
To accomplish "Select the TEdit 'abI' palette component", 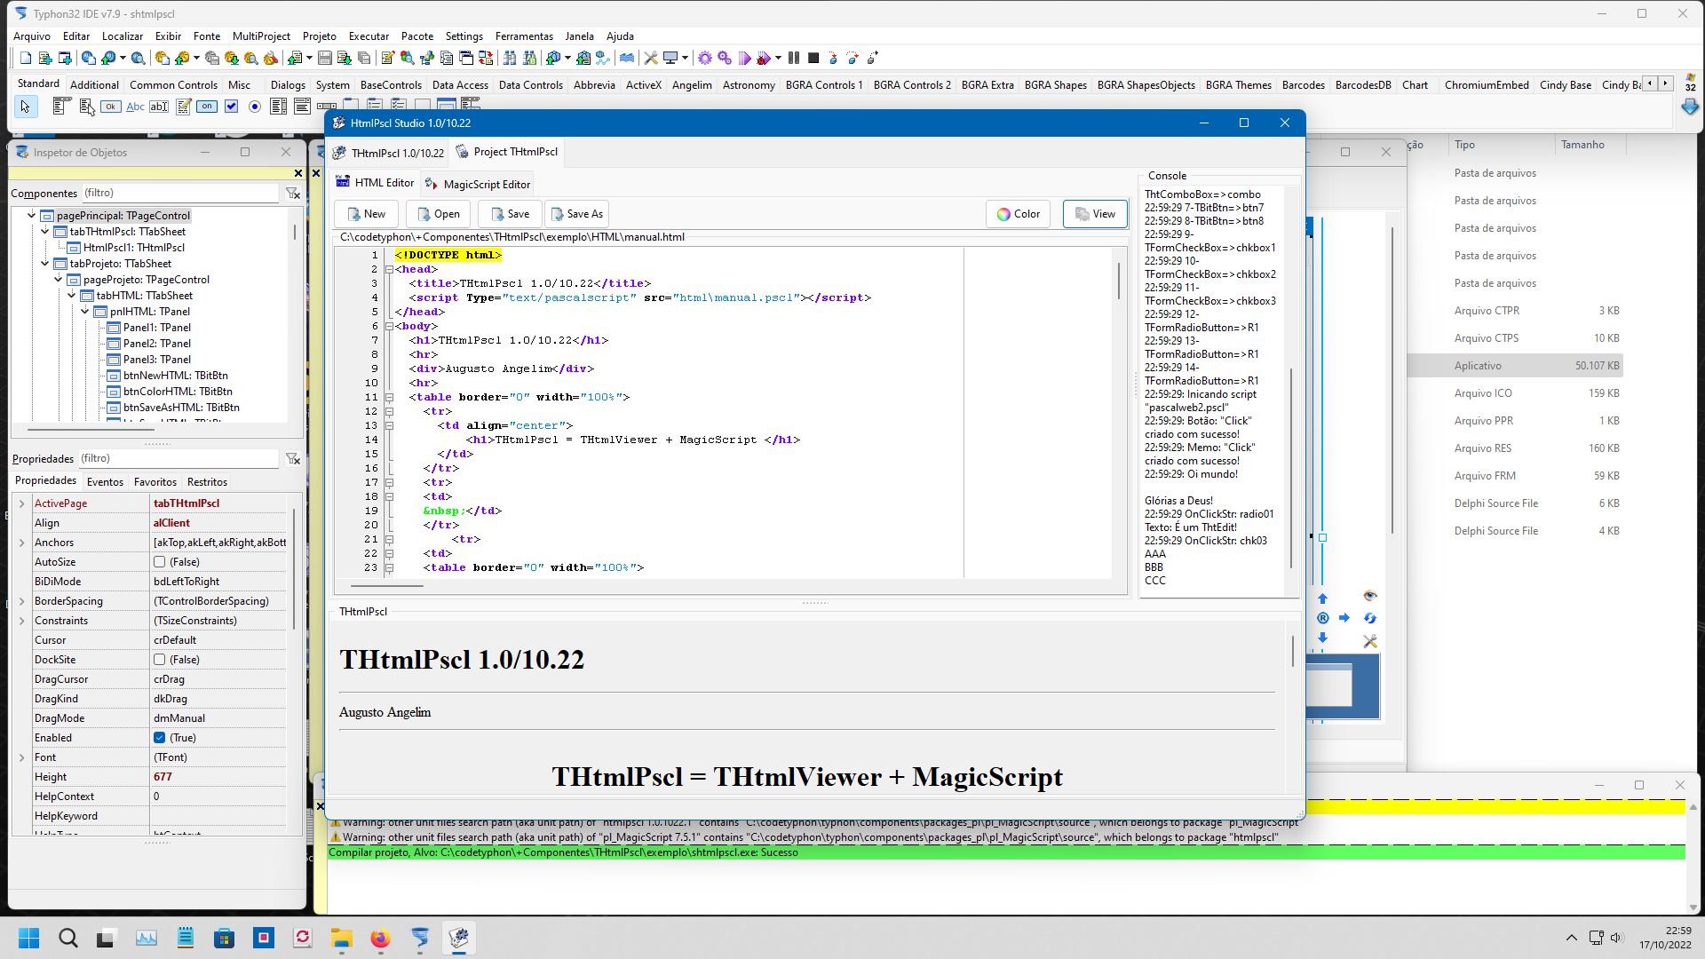I will point(159,107).
